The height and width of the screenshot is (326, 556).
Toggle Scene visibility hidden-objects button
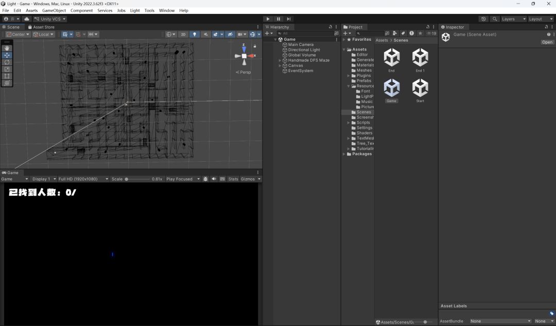click(230, 35)
